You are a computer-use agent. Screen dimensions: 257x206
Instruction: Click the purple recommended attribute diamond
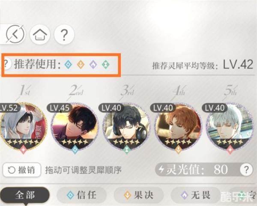(93, 64)
